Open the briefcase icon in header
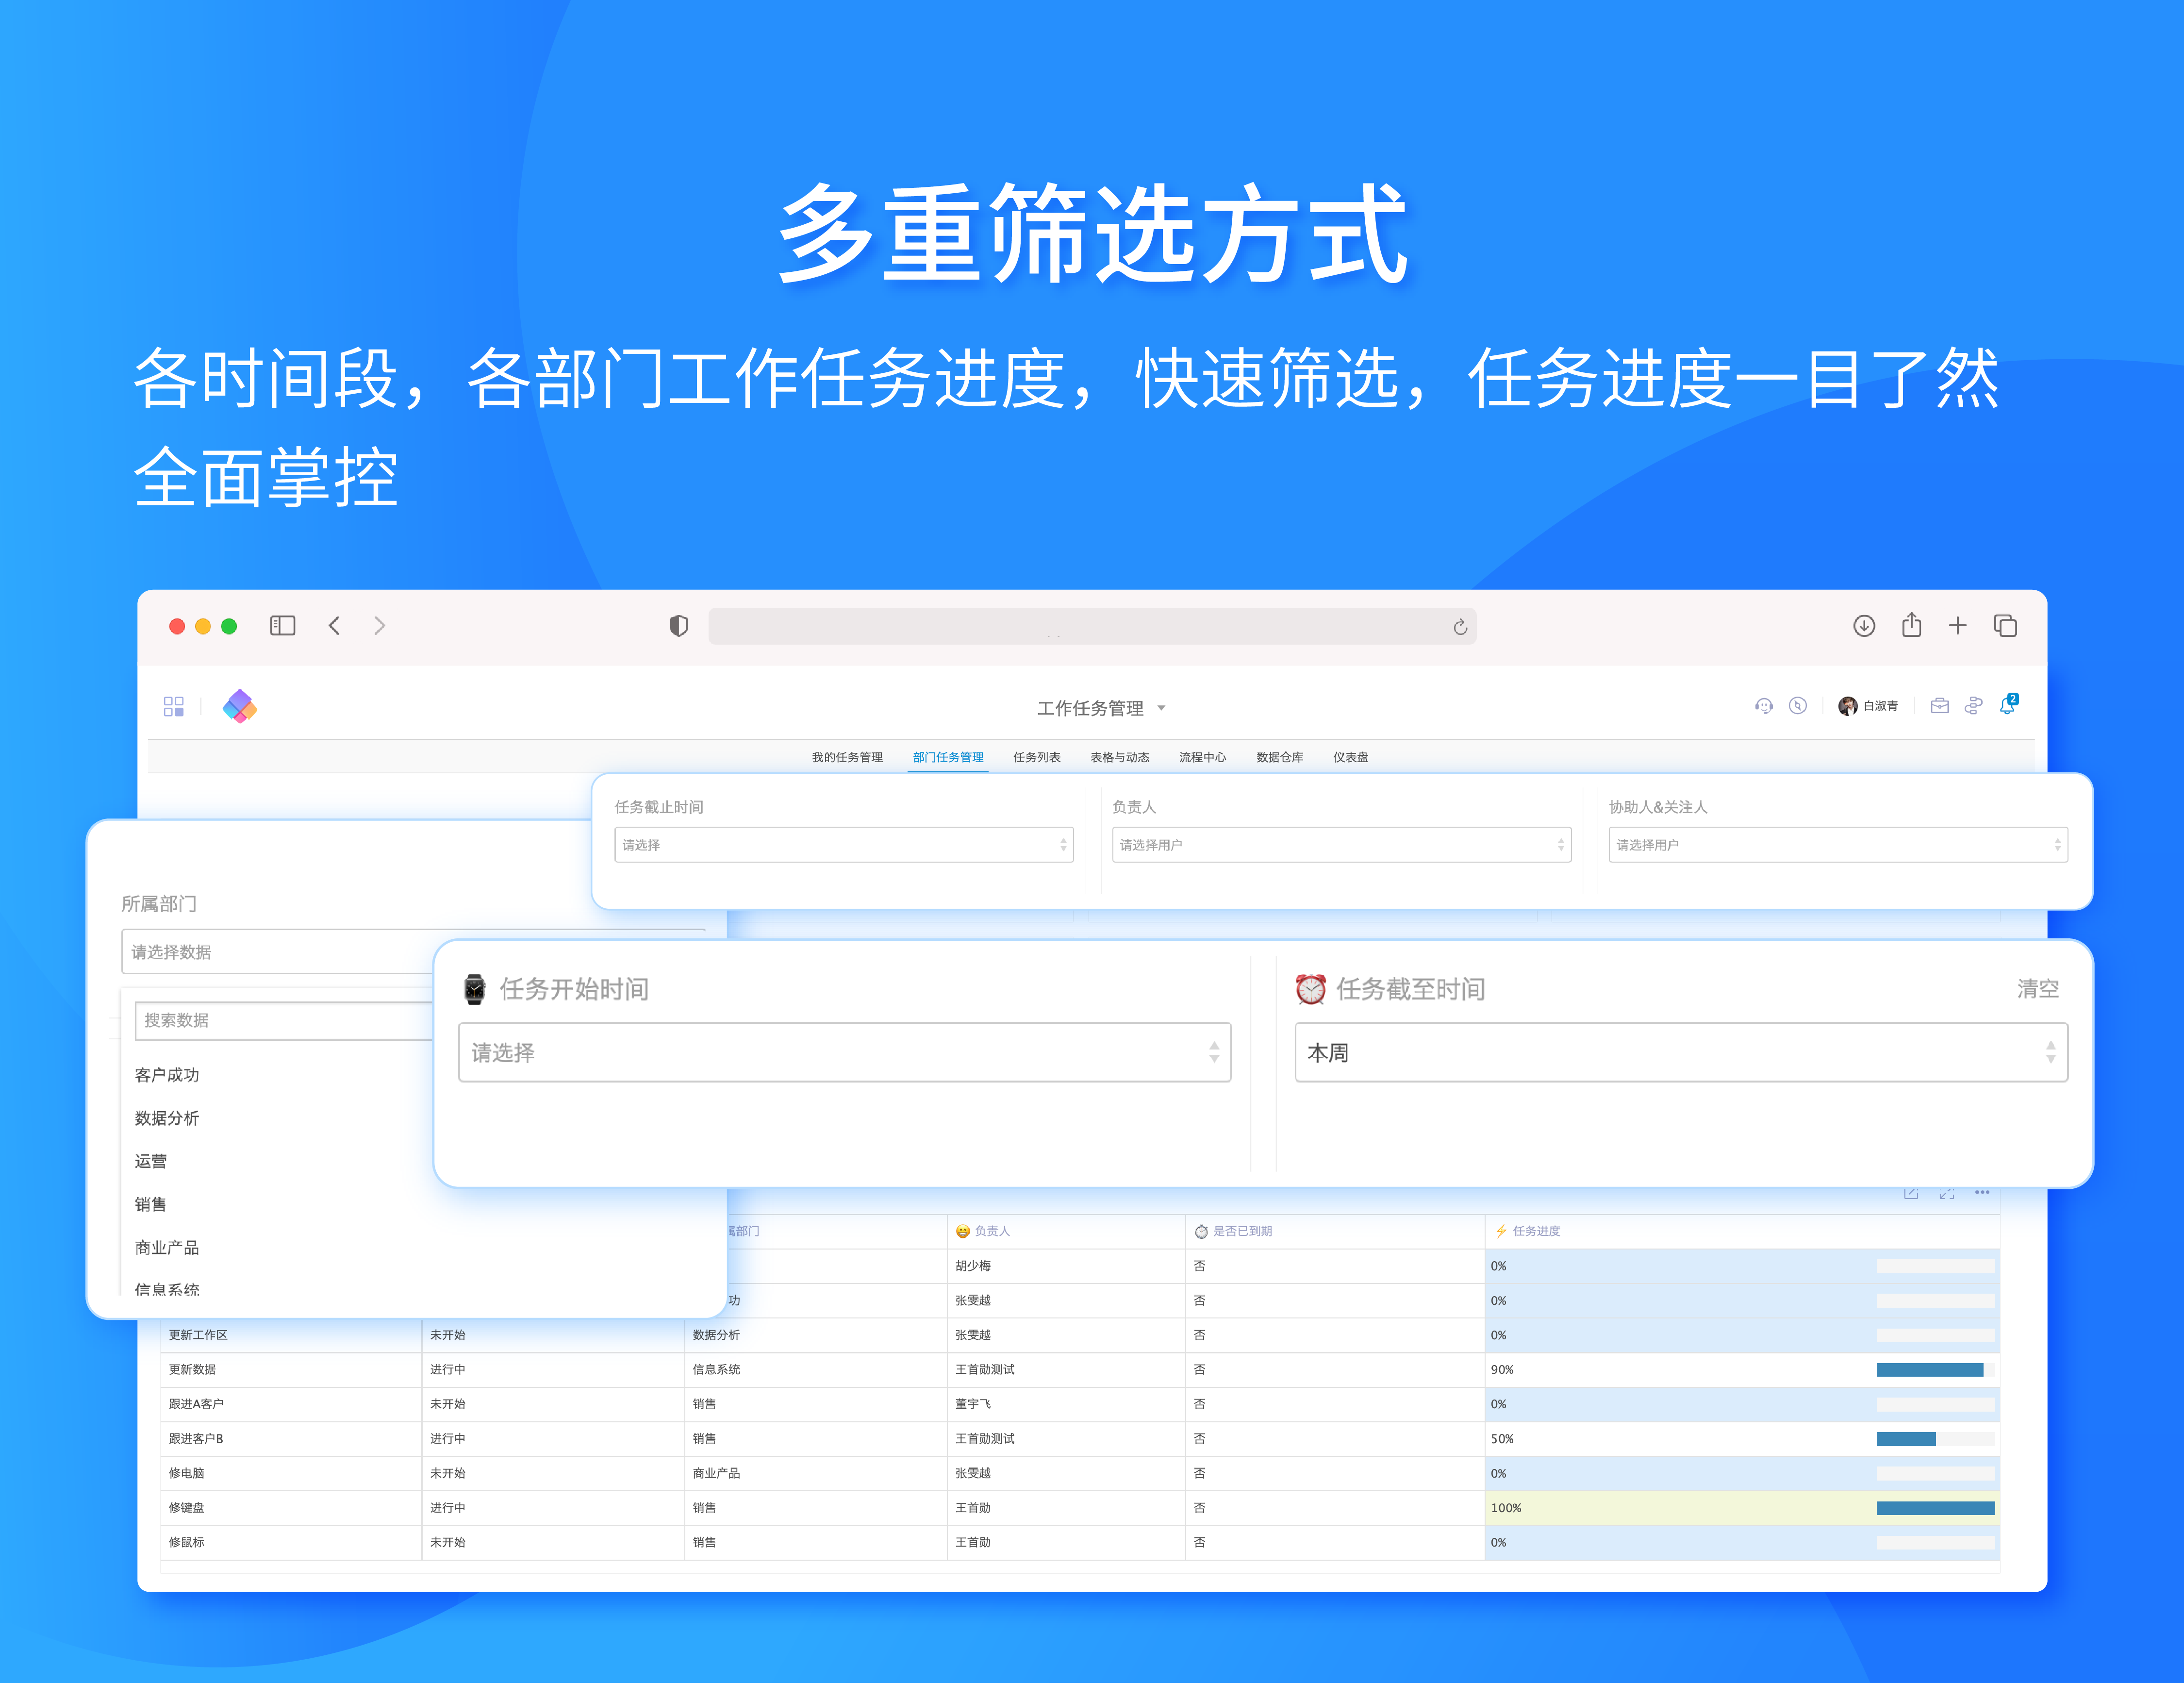Image resolution: width=2184 pixels, height=1683 pixels. point(1940,706)
